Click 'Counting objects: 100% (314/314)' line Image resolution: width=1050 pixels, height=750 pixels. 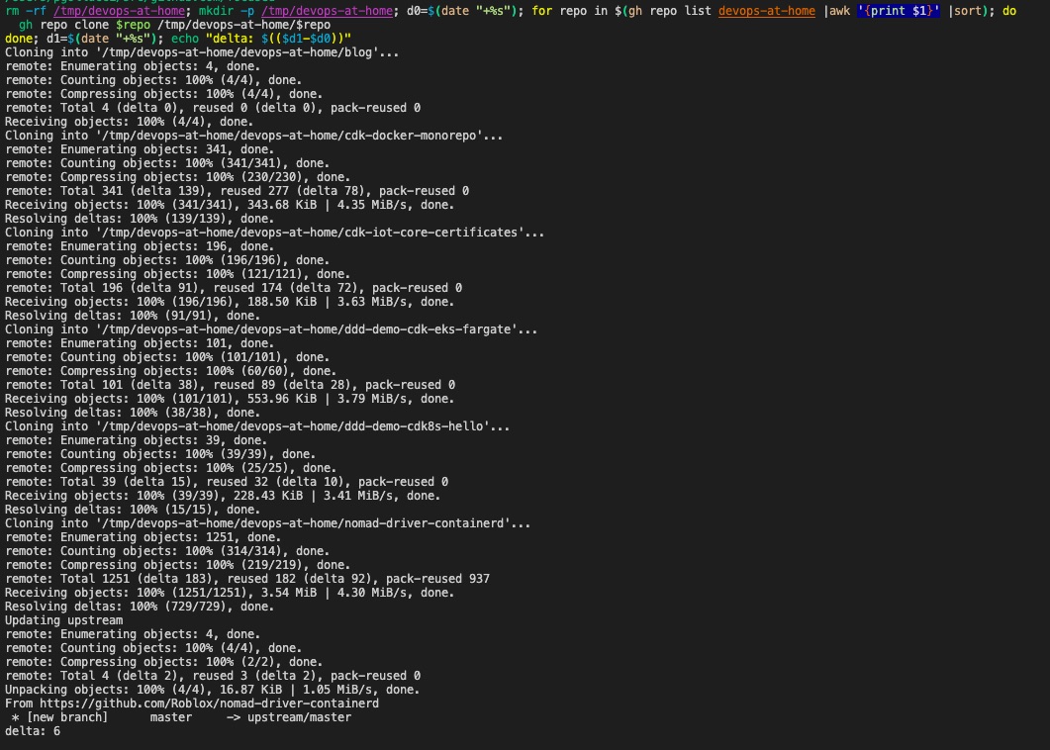[167, 551]
